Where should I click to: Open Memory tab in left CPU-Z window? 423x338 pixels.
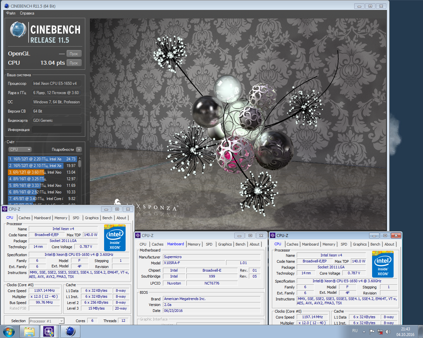coord(61,218)
